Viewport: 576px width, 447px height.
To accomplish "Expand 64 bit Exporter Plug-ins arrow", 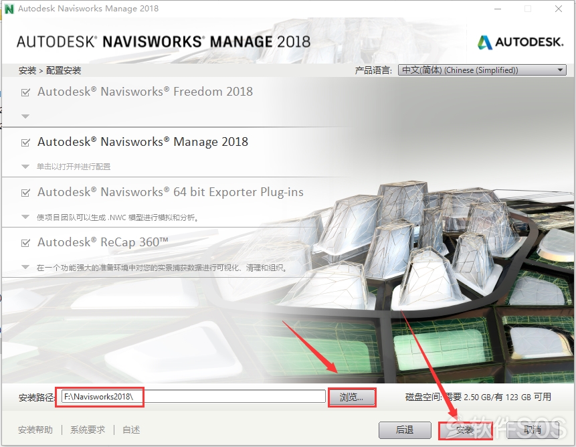I will pyautogui.click(x=25, y=217).
